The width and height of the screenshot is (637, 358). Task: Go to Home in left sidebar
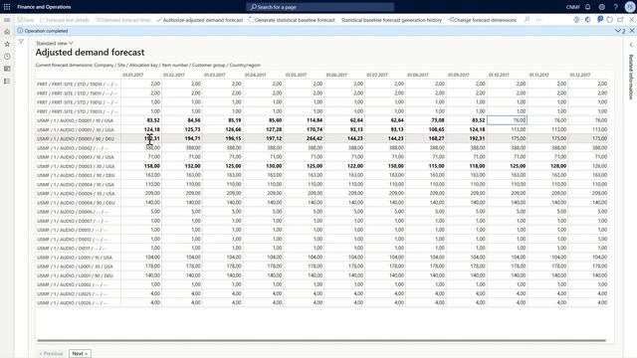[x=7, y=32]
